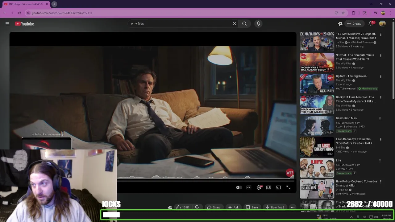This screenshot has width=395, height=222.
Task: Toggle closed captions CC
Action: coord(249,187)
